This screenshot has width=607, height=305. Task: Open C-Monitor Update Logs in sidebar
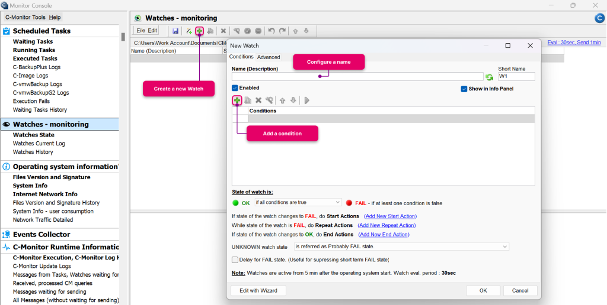click(42, 266)
